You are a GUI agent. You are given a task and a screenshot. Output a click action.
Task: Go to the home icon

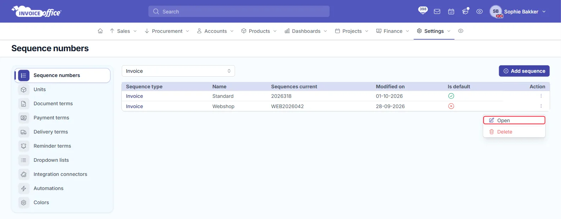[100, 31]
